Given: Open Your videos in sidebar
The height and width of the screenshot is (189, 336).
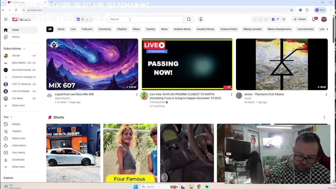Looking at the screenshot, I should coord(19,153).
